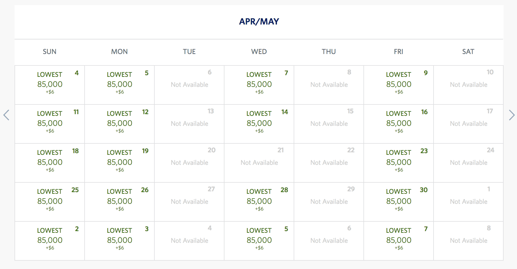Pick Friday April 9 lowest fare

(398, 85)
